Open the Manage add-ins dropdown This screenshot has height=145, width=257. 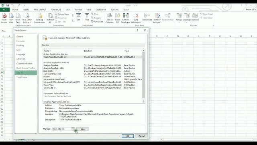coord(73,129)
